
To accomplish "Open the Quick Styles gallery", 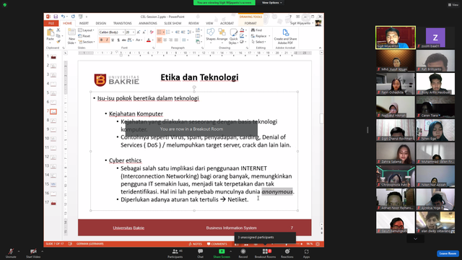I will pyautogui.click(x=233, y=36).
